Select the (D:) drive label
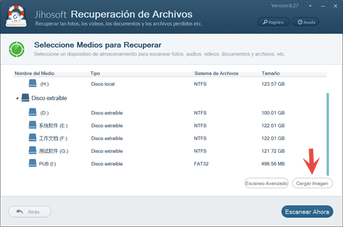Viewport: 343px width, 227px height. 44,113
